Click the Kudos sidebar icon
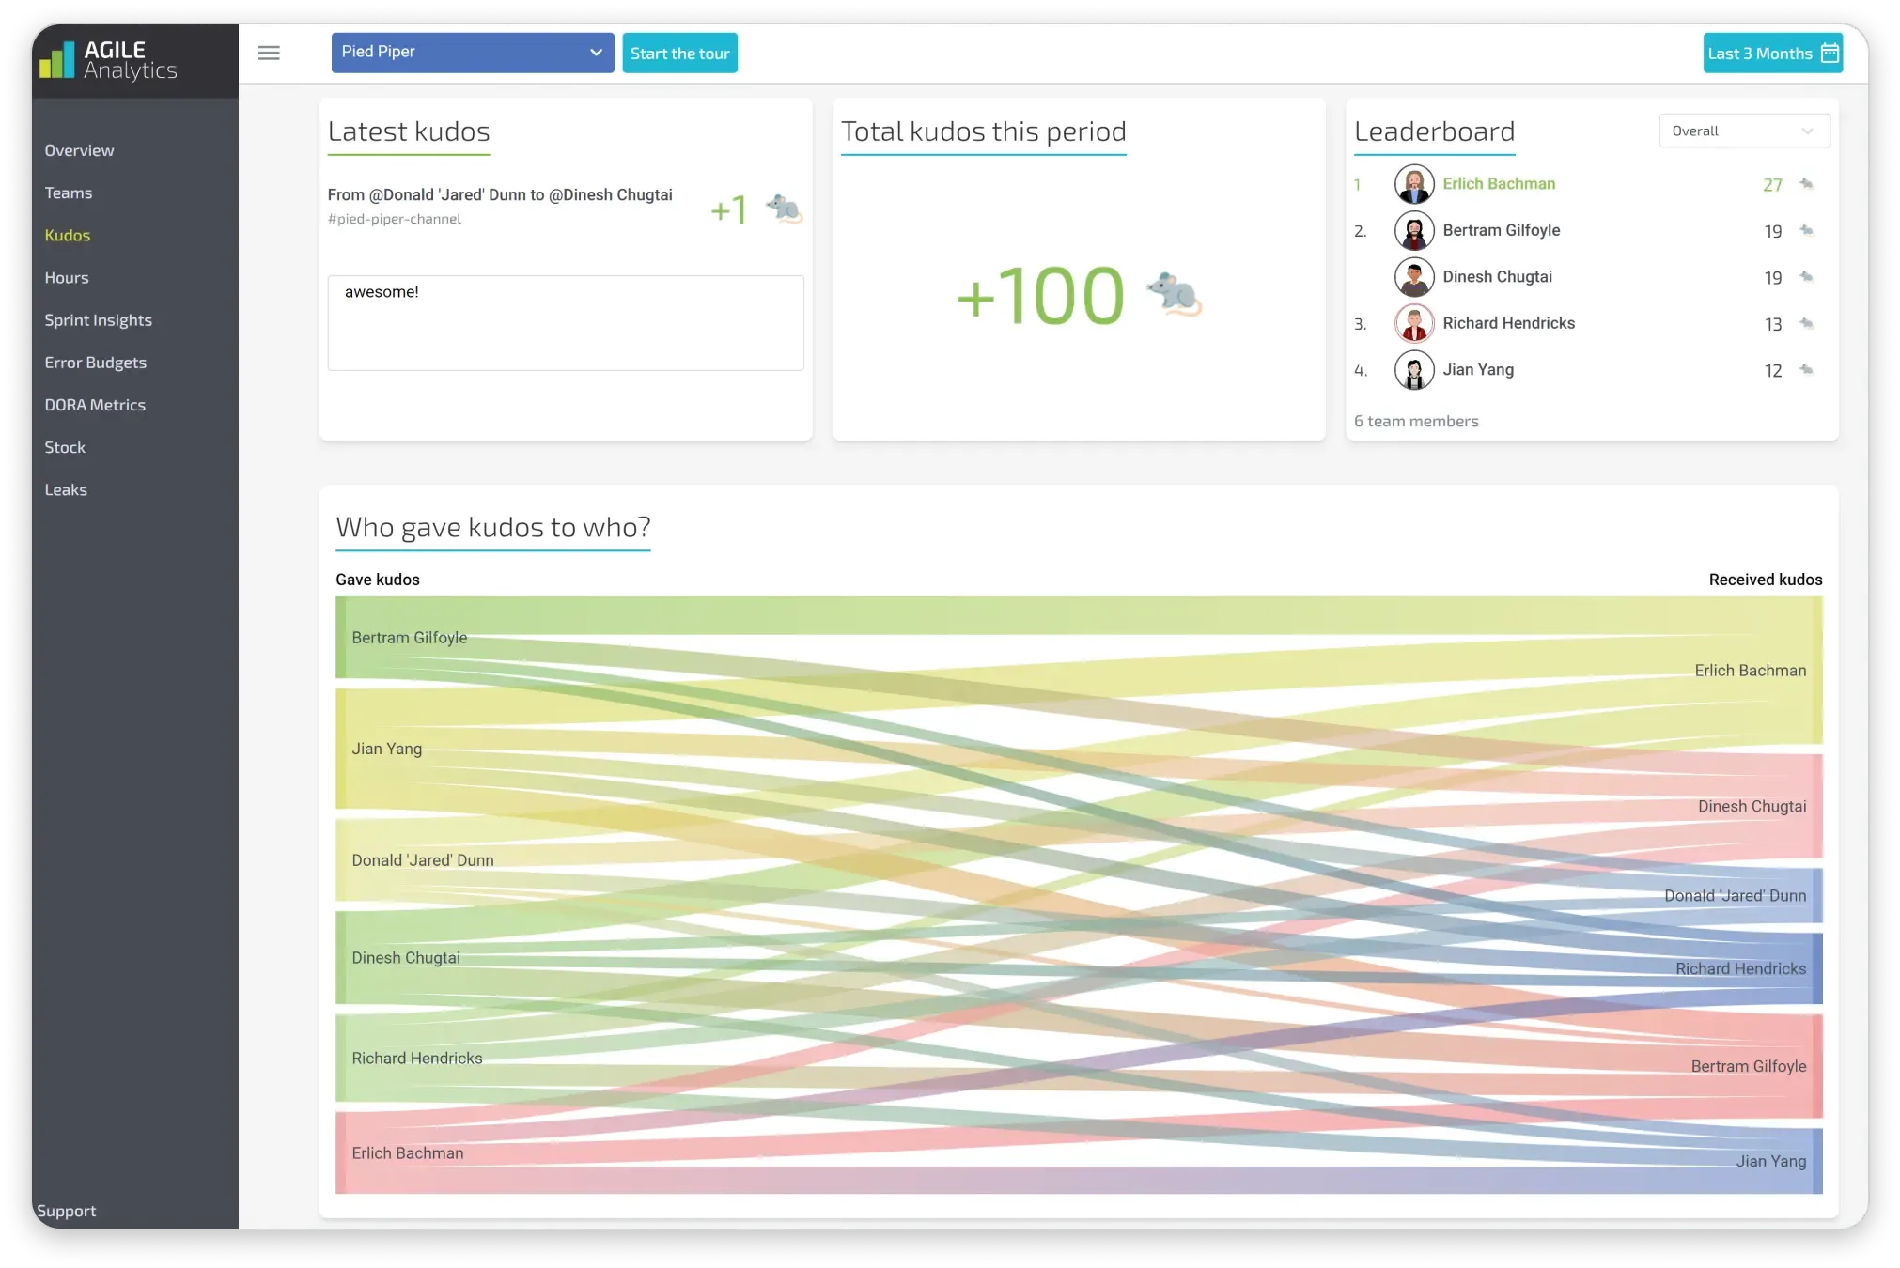This screenshot has width=1900, height=1268. (x=67, y=234)
